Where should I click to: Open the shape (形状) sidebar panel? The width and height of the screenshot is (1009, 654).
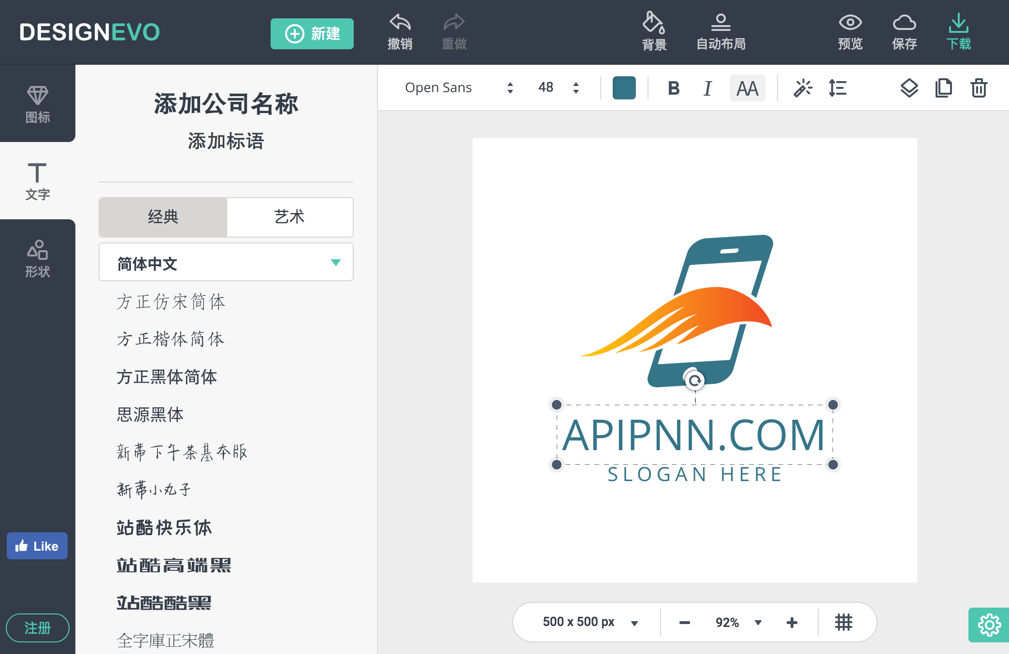[38, 258]
